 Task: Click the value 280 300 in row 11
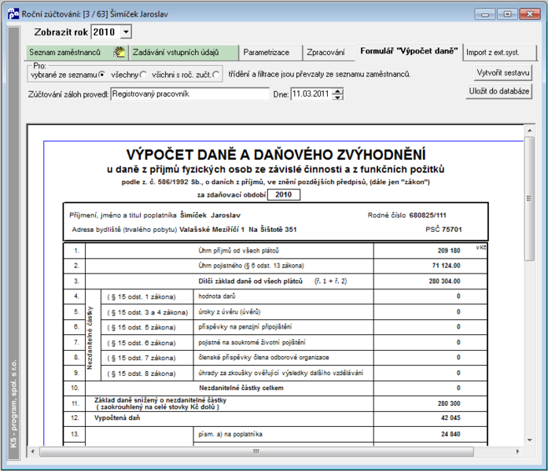point(449,403)
